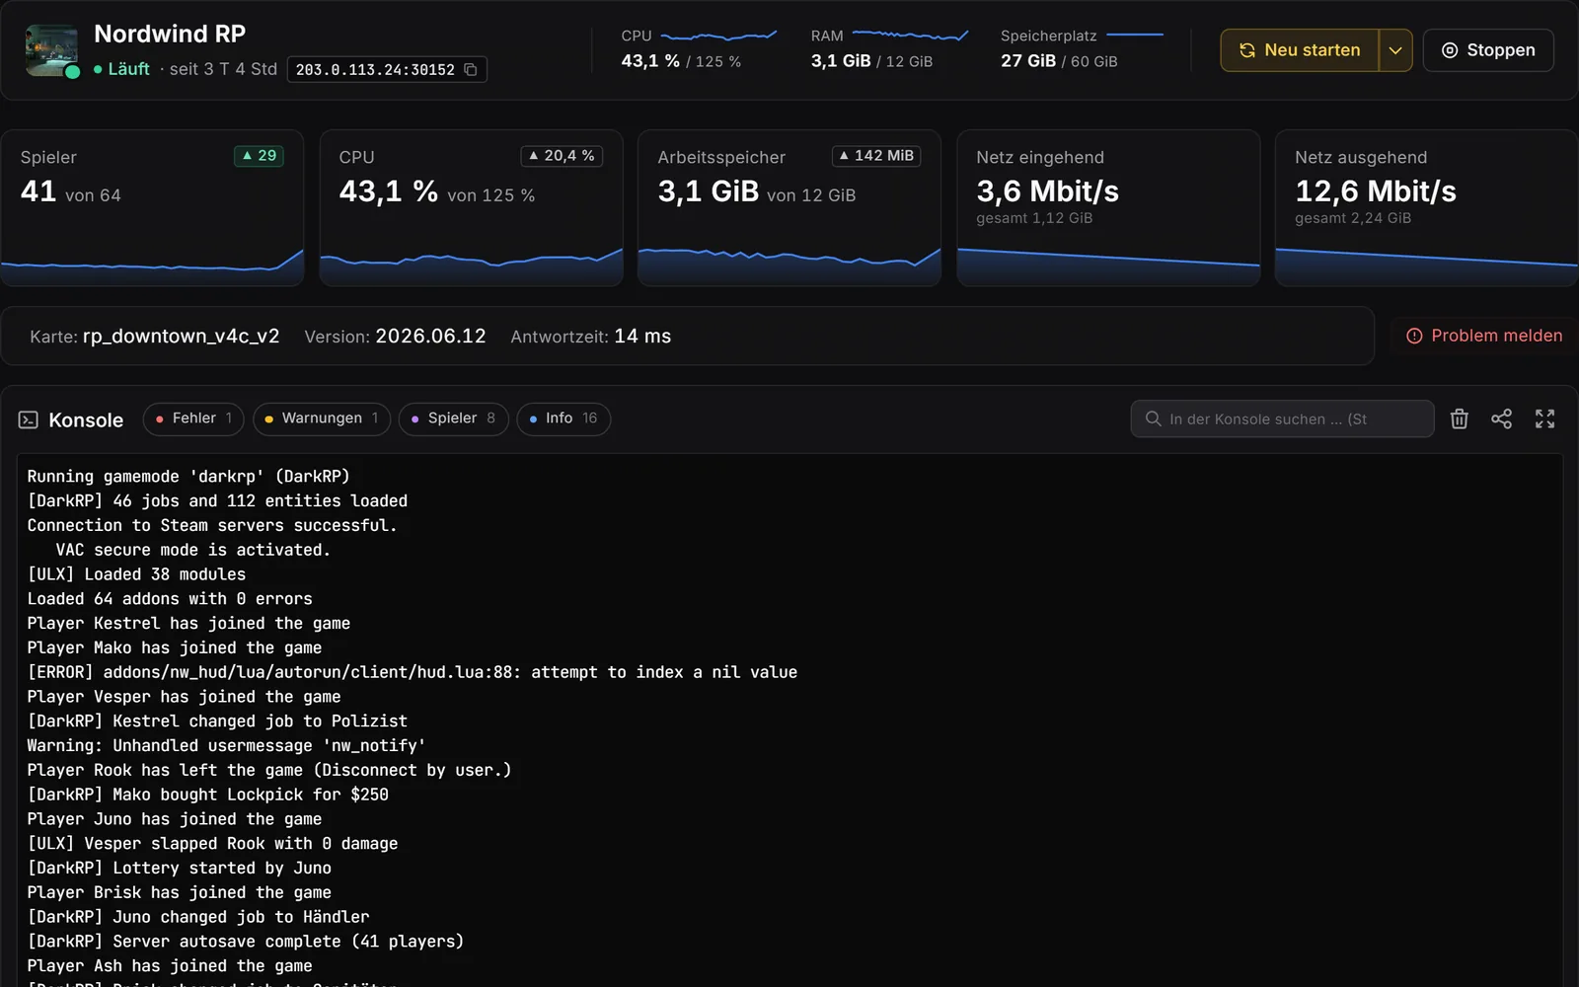The height and width of the screenshot is (987, 1579).
Task: Click the Arbeitsspeicher badge 142 MiB
Action: tap(876, 156)
